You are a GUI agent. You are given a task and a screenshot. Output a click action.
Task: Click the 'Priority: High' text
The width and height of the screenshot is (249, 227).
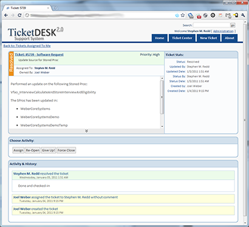[x=150, y=55]
